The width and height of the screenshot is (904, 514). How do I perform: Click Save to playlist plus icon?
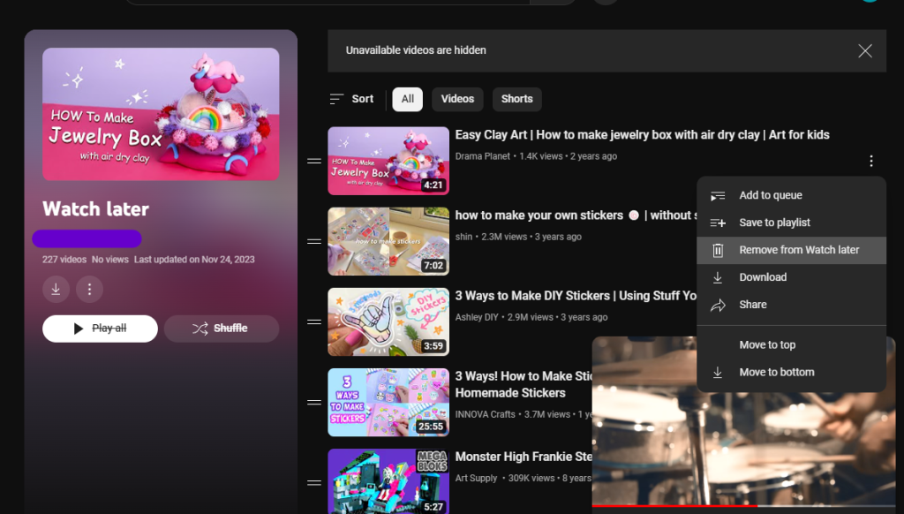tap(718, 223)
